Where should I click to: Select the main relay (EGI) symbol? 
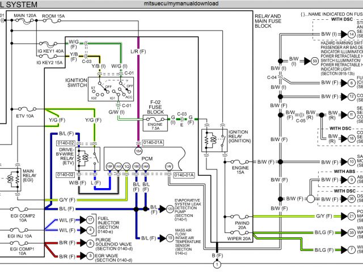[x=11, y=177]
